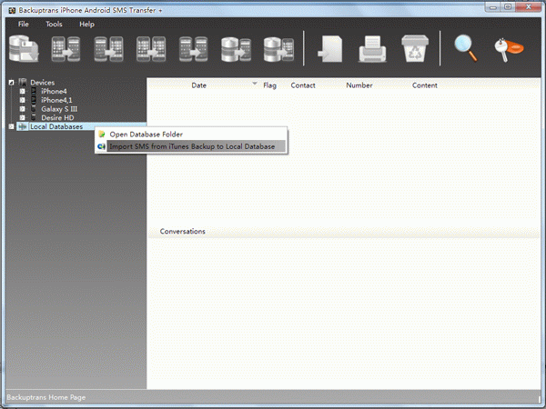Open the File menu

(x=24, y=24)
